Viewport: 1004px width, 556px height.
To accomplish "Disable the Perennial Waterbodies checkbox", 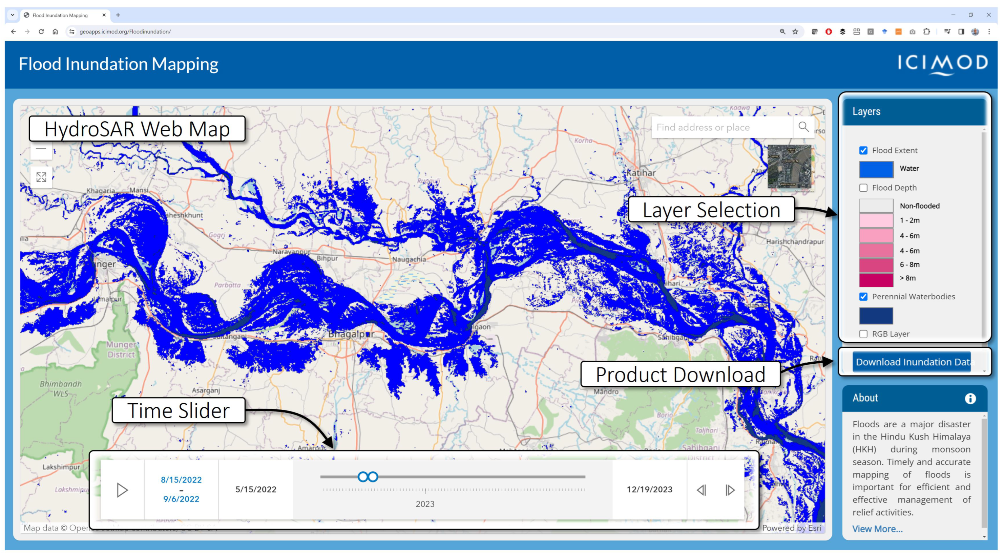I will tap(863, 297).
